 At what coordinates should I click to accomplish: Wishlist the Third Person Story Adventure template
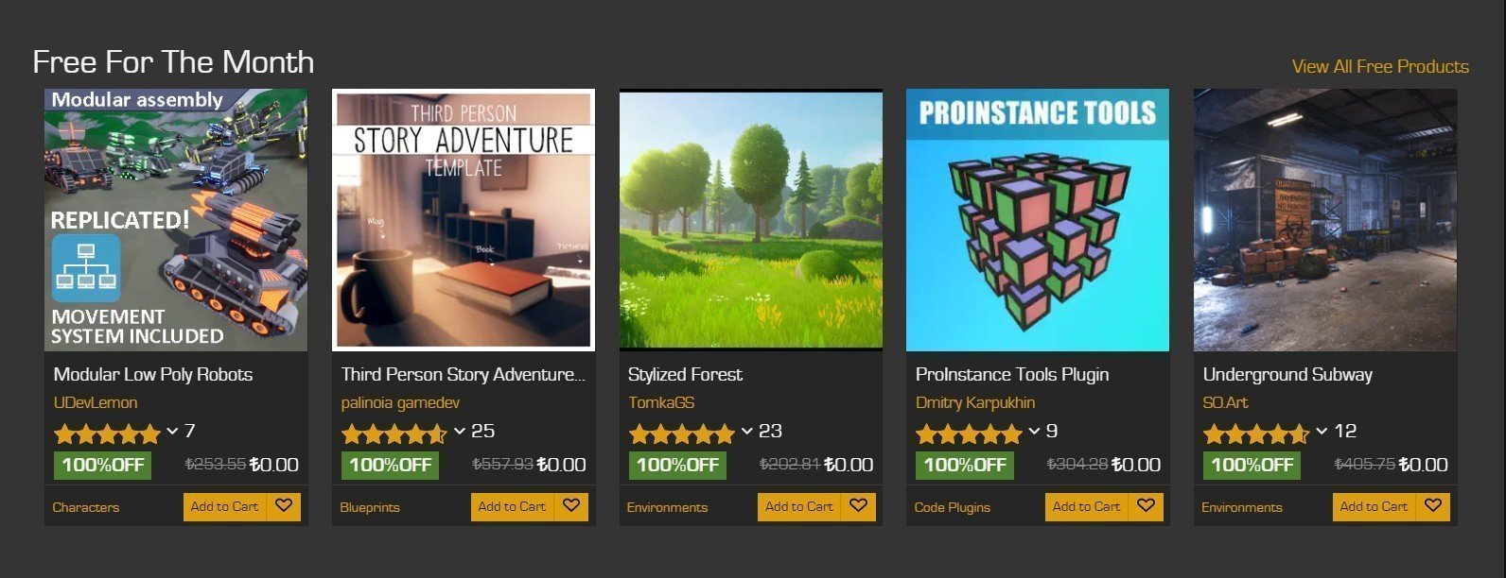coord(571,506)
